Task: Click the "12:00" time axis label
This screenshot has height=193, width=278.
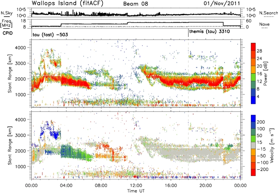Action: pos(136,186)
